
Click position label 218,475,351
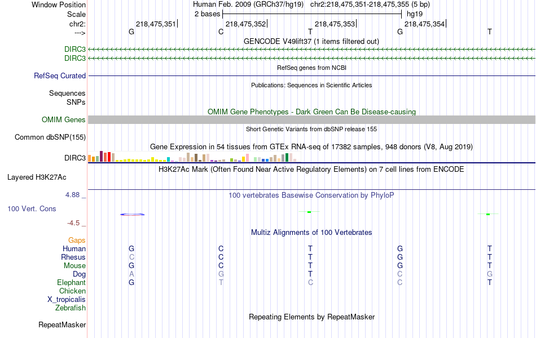click(x=156, y=24)
